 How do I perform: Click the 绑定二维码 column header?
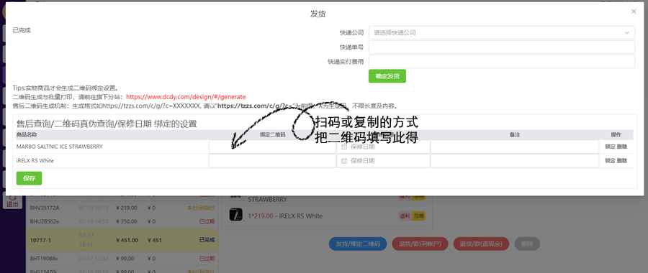[x=272, y=134]
